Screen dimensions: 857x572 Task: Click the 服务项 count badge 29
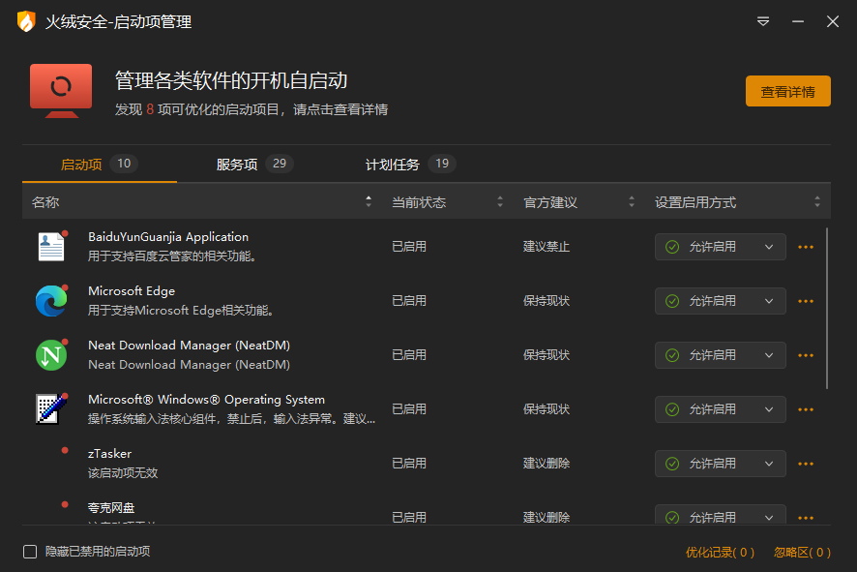tap(280, 164)
